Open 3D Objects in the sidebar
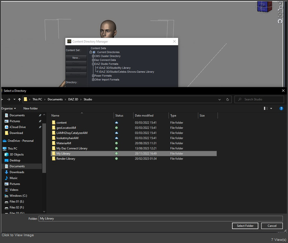 (16, 154)
